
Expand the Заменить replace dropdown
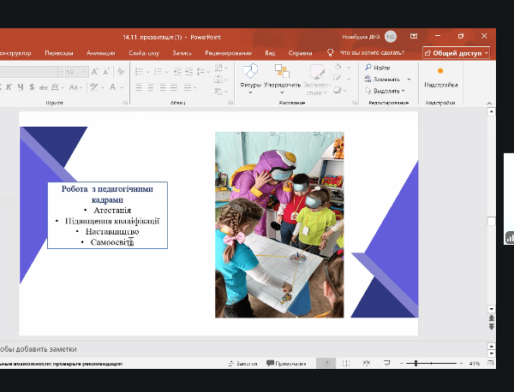point(409,79)
